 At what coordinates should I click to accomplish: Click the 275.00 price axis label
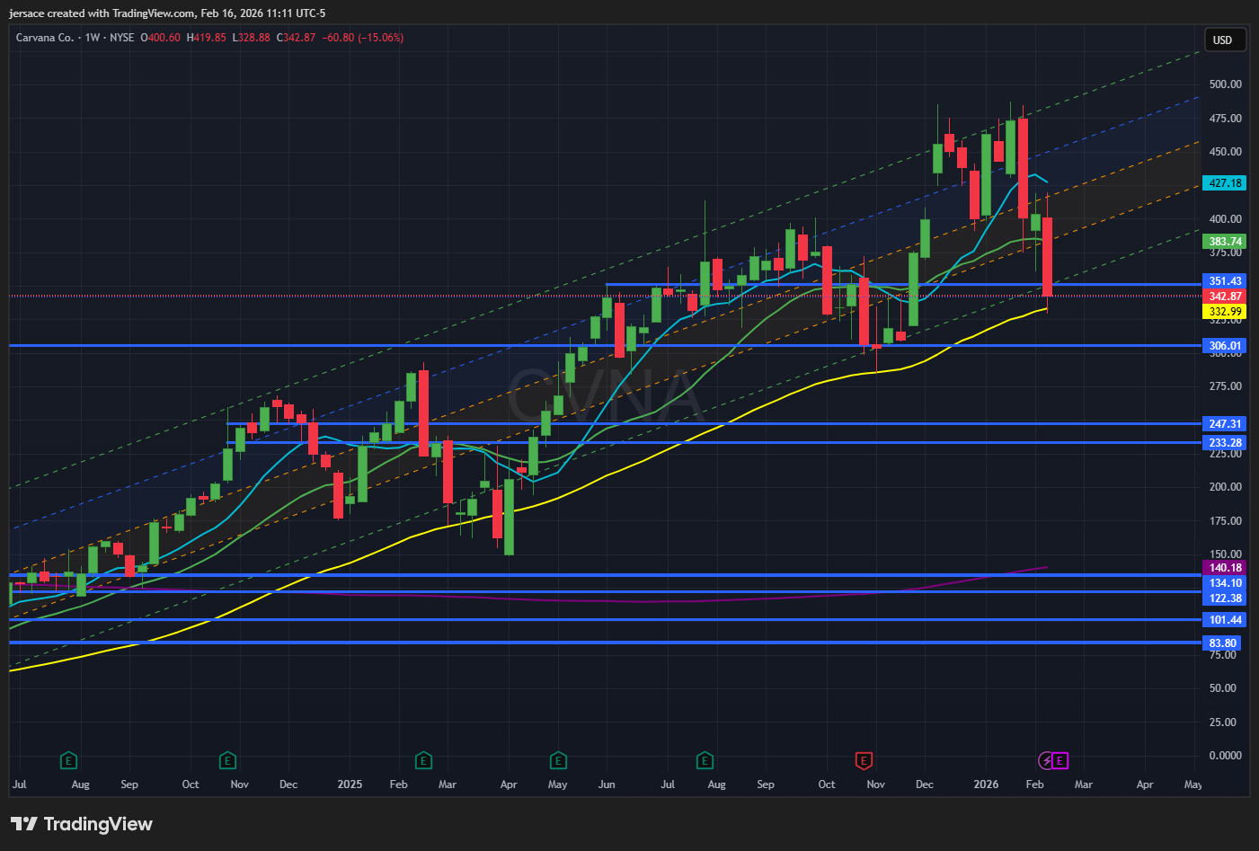click(x=1226, y=386)
